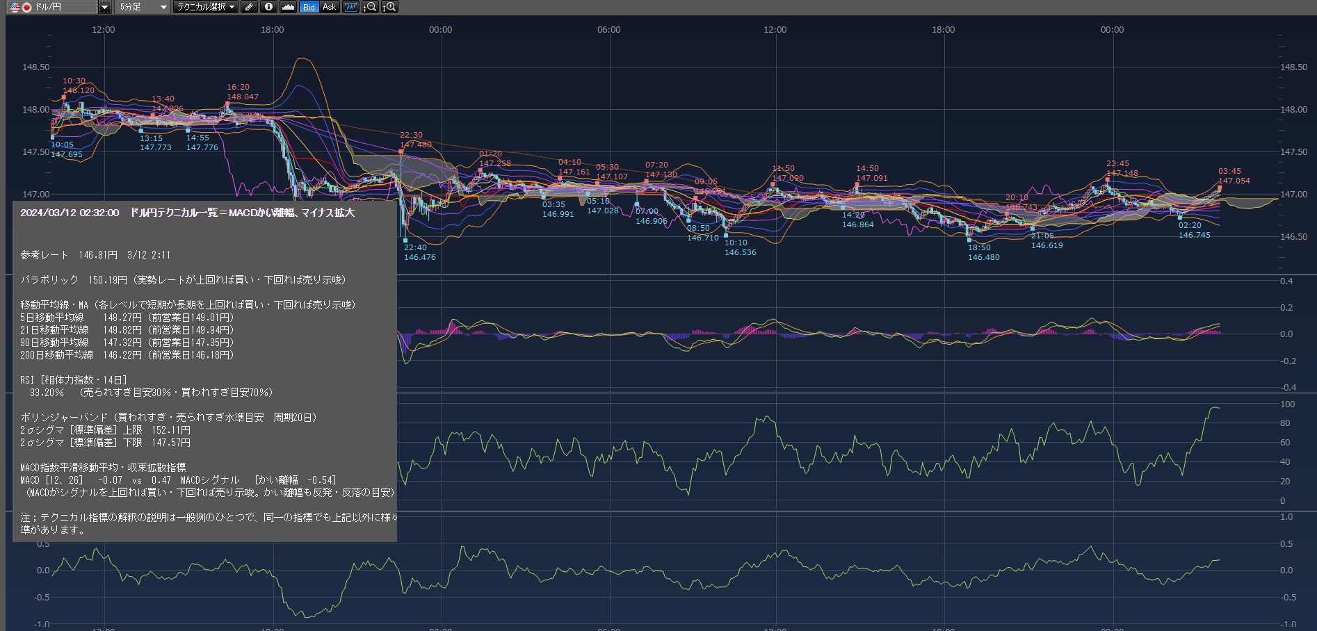Zoom out the chart with minus magnifier

(371, 7)
